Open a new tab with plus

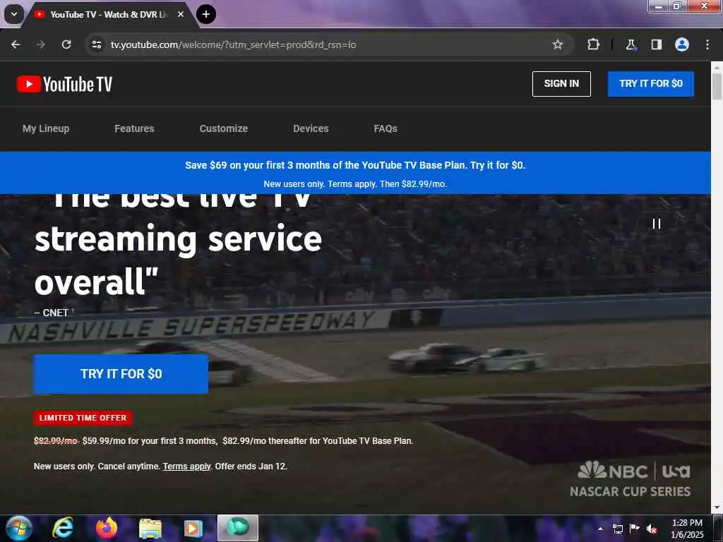coord(205,14)
